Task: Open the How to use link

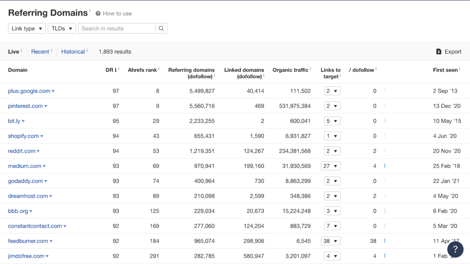Action: [x=117, y=13]
